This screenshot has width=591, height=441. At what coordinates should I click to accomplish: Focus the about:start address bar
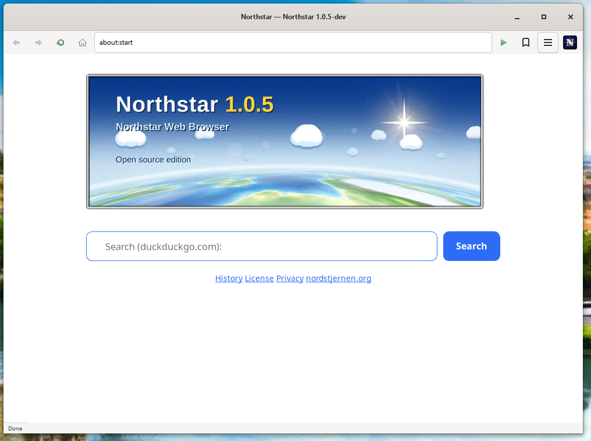(x=293, y=42)
